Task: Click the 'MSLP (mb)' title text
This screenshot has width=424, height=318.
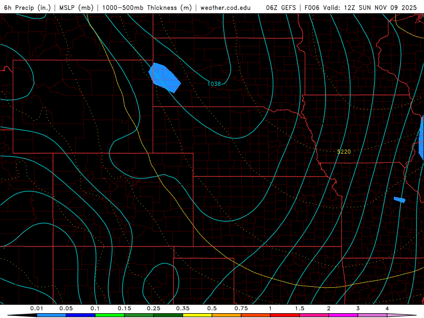Action: [x=76, y=7]
